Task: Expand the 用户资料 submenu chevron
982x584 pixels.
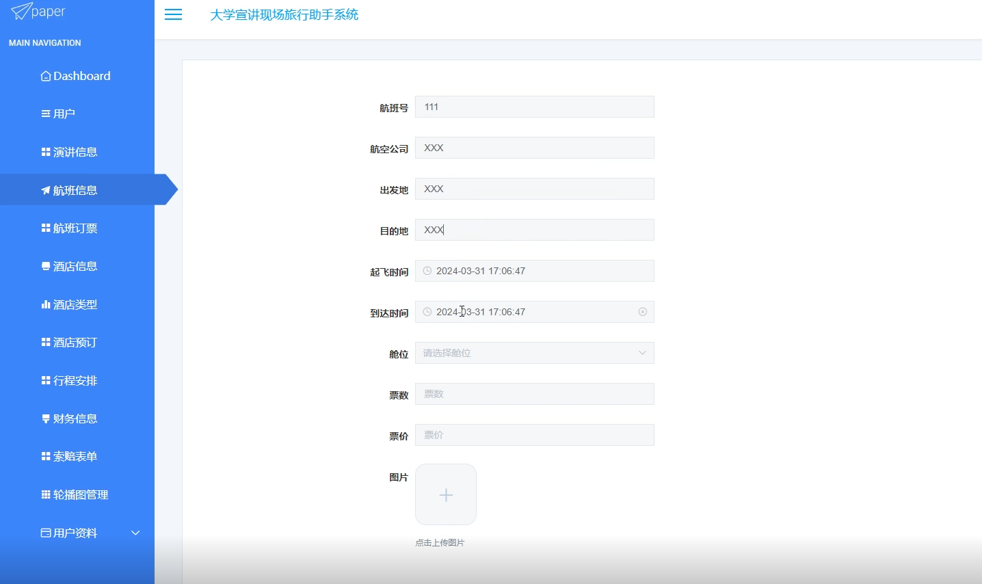Action: (135, 533)
